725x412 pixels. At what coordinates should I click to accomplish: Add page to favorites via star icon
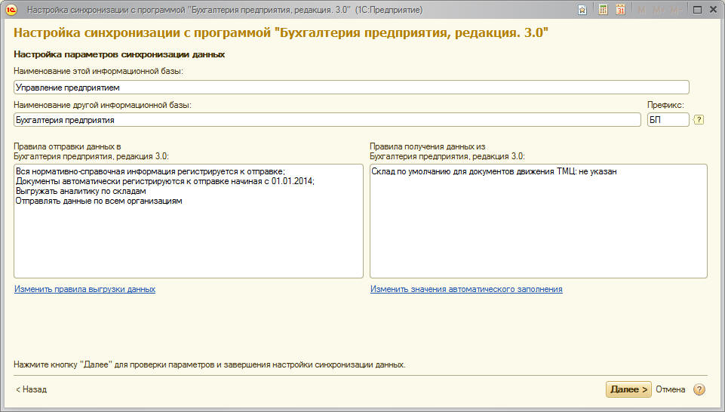(x=582, y=10)
